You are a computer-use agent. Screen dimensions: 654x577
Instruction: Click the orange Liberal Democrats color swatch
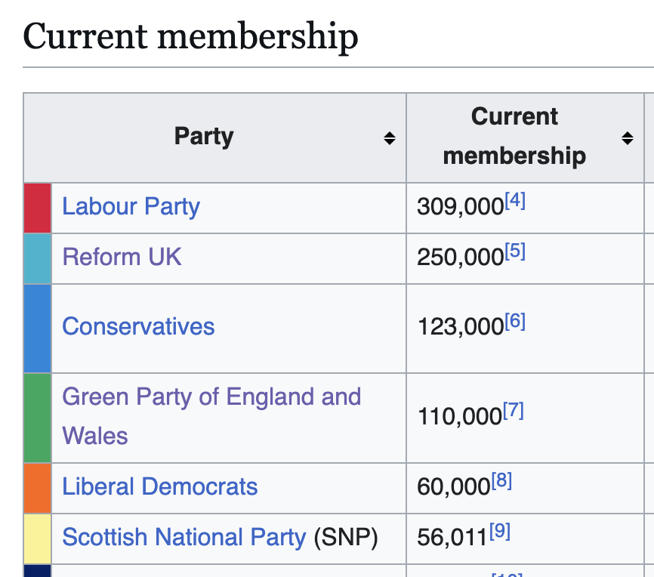click(38, 488)
